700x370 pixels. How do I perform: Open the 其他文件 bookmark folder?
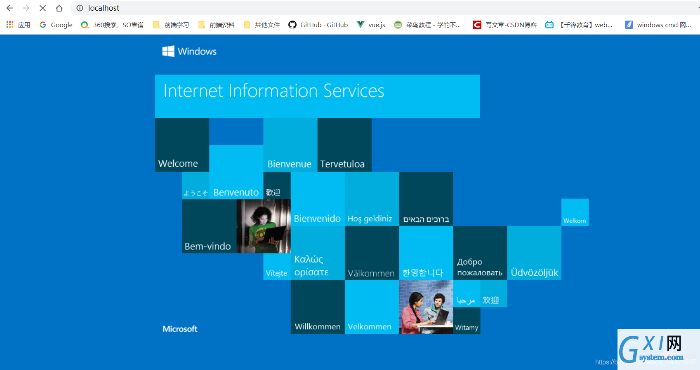(262, 25)
